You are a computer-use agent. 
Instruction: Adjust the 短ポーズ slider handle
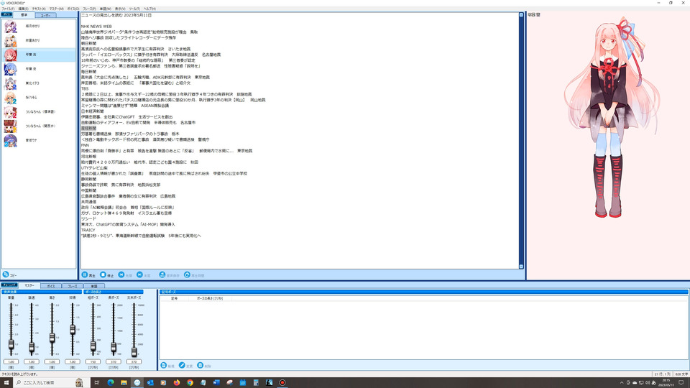click(x=93, y=346)
